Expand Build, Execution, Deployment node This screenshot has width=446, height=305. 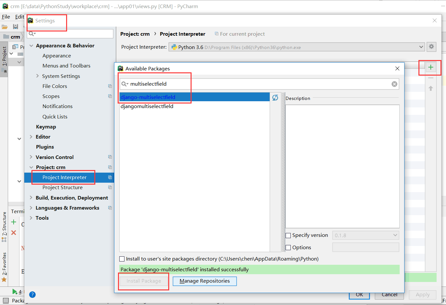tap(31, 198)
